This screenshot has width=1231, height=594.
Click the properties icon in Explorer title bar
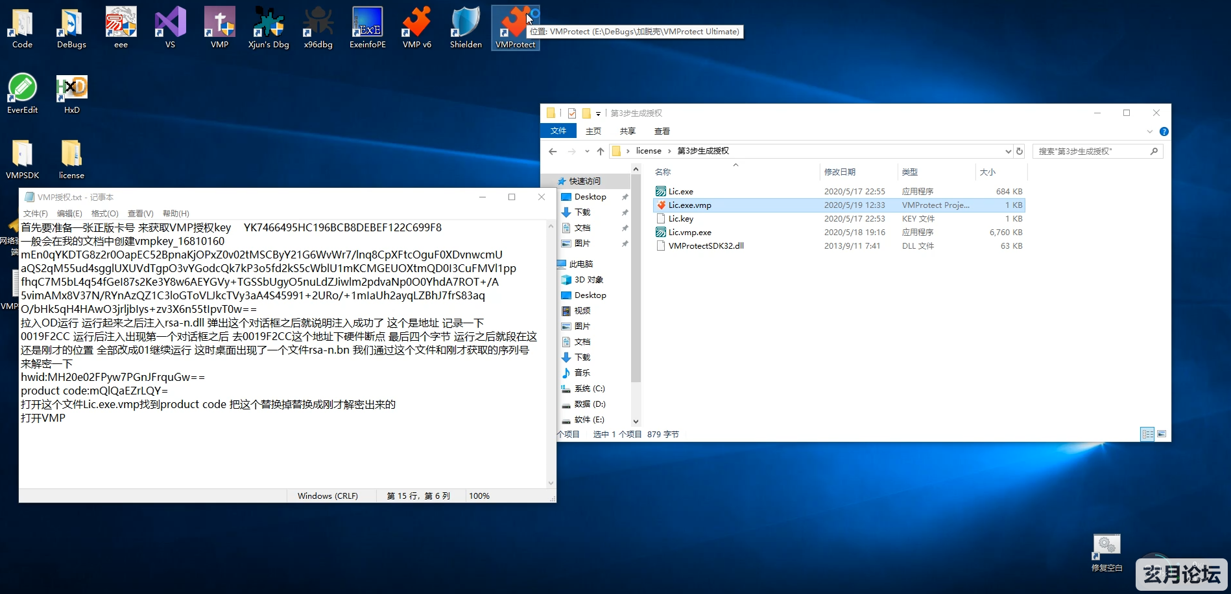tap(572, 113)
